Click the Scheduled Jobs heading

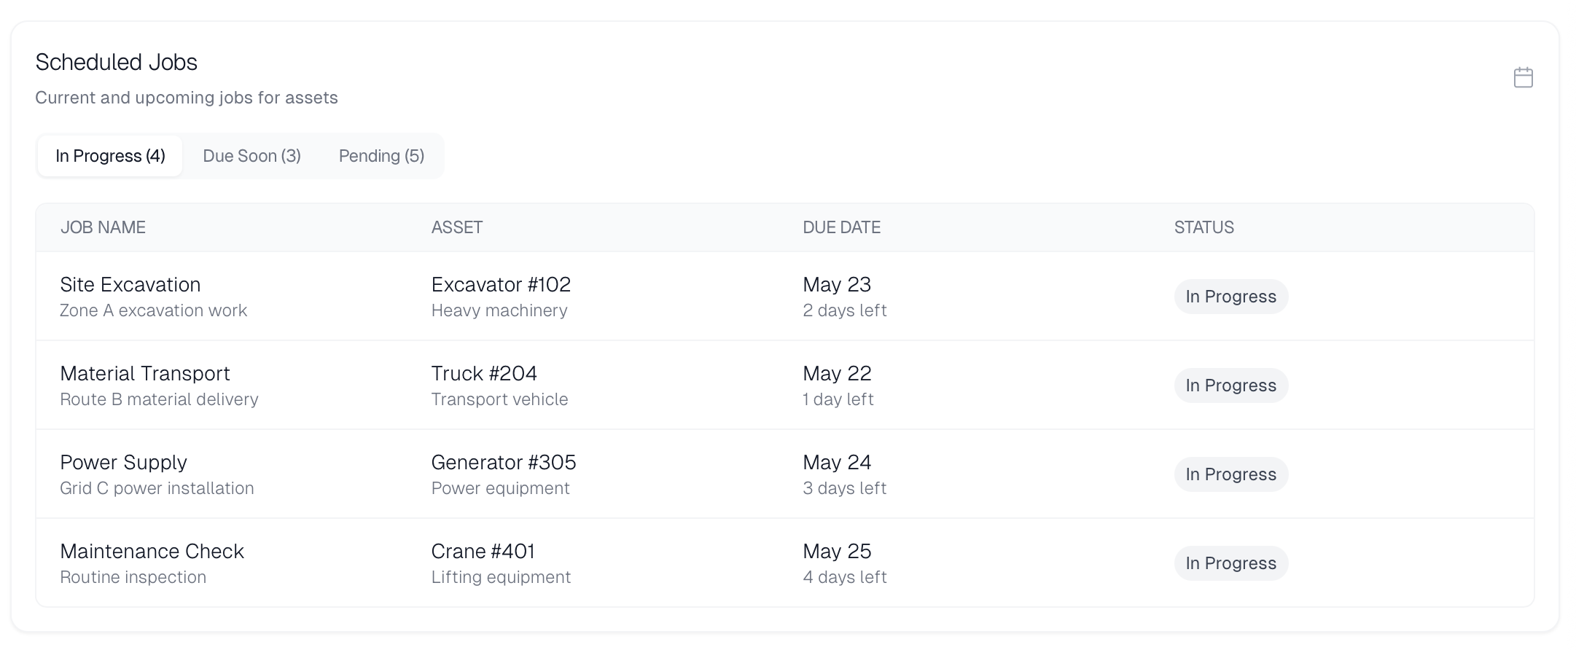[117, 62]
